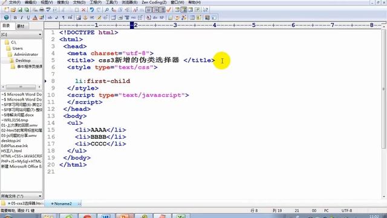The width and height of the screenshot is (387, 218).
Task: Click editor vertical scrollbar down arrow
Action: click(384, 197)
